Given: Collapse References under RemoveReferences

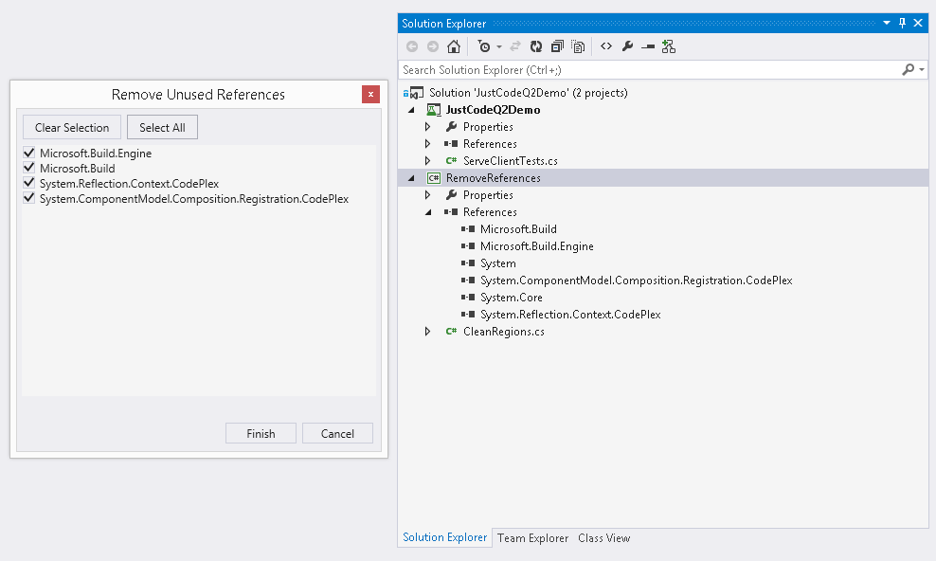Looking at the screenshot, I should (x=428, y=212).
